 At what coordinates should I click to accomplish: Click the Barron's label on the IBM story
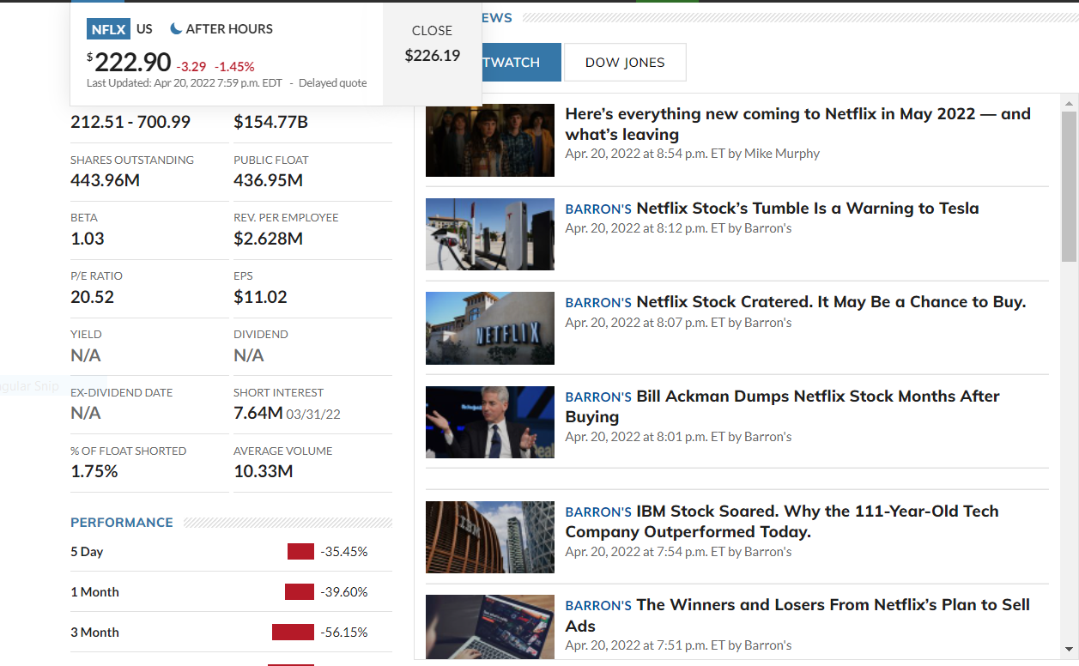(x=598, y=512)
